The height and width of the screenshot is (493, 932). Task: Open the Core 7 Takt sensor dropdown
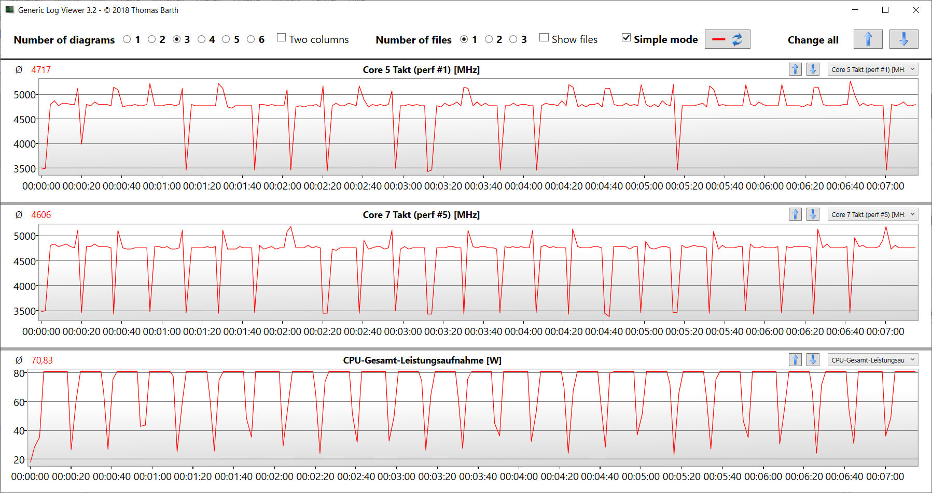coord(872,214)
